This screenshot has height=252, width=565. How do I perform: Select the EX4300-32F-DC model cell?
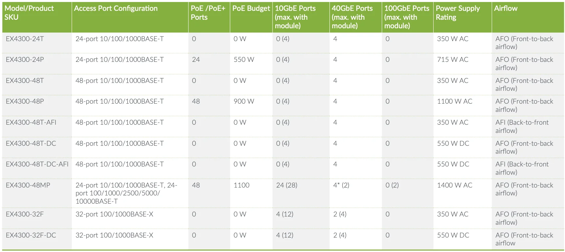(x=31, y=235)
